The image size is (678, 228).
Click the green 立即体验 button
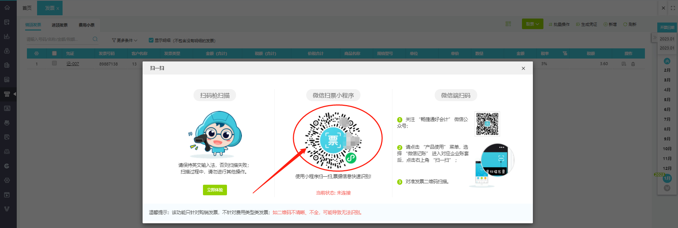tap(215, 190)
